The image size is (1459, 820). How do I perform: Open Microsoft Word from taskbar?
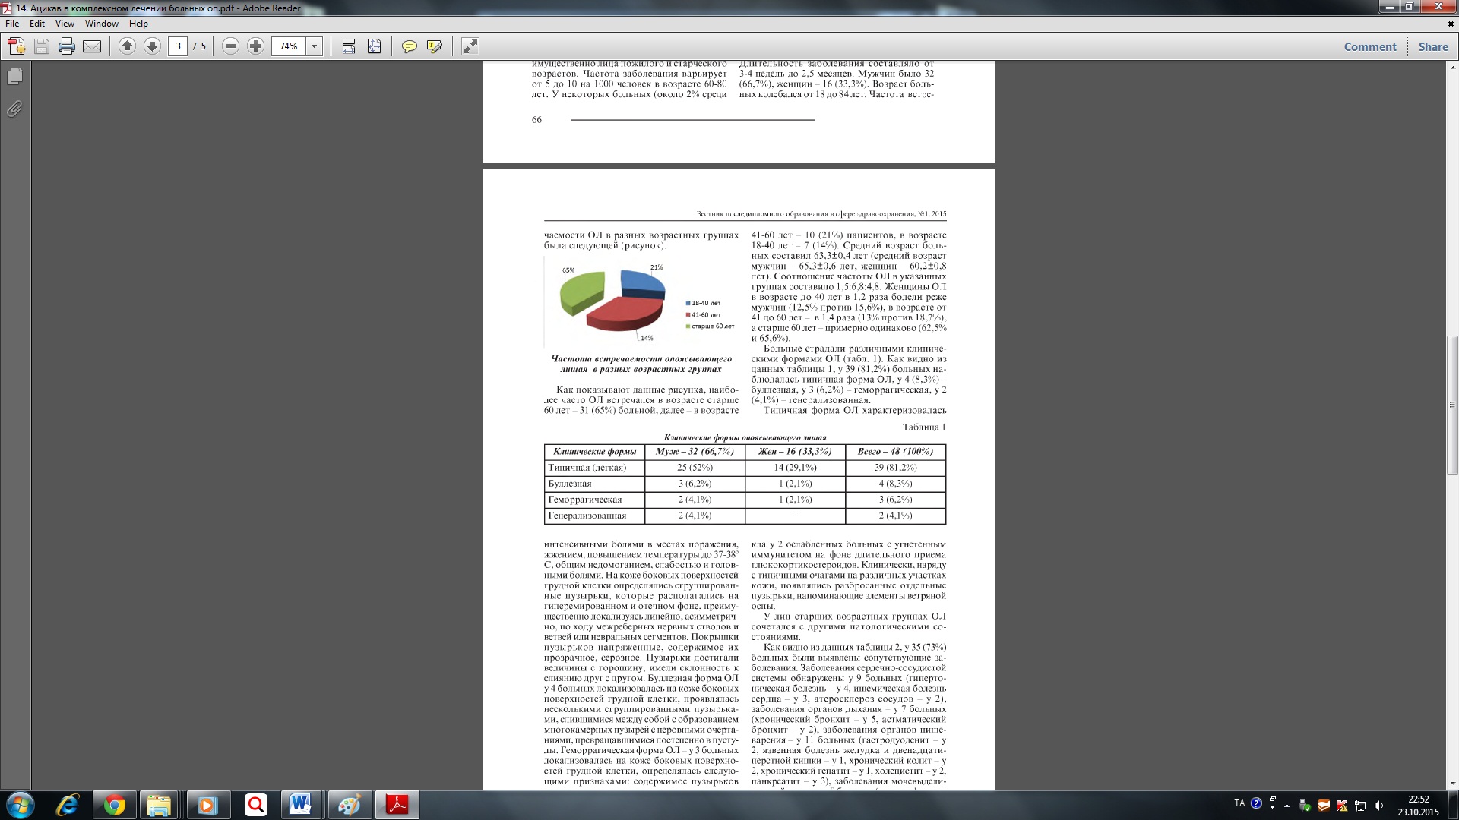coord(300,805)
